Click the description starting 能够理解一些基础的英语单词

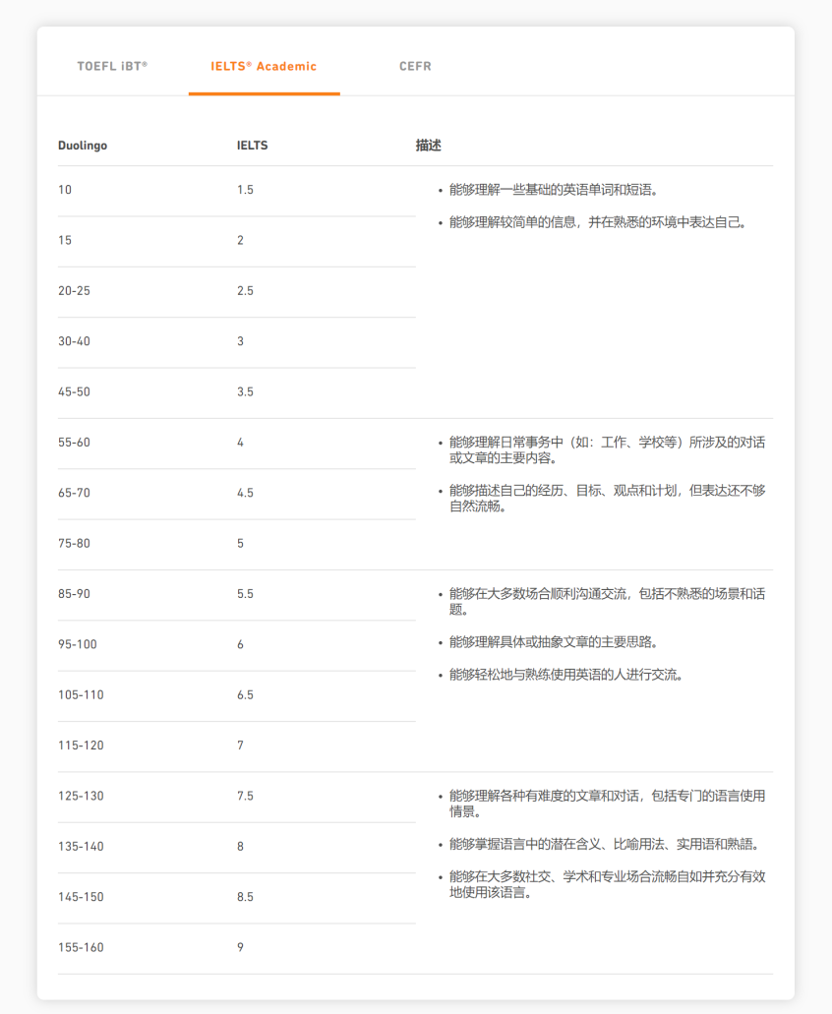point(554,190)
